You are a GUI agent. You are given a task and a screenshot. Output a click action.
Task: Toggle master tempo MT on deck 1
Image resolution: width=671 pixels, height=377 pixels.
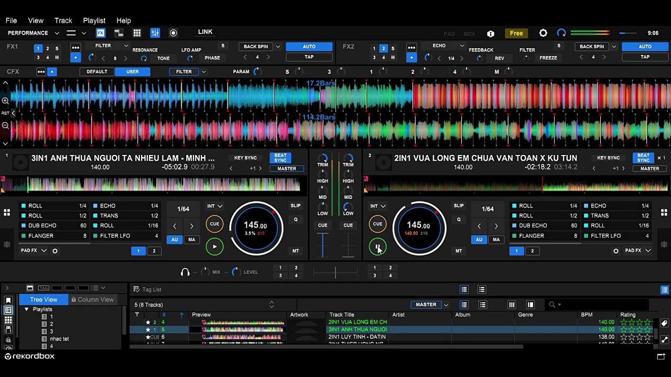click(296, 251)
